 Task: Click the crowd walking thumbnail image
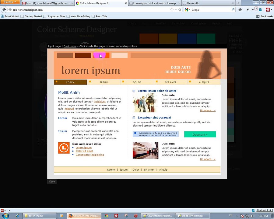pyautogui.click(x=146, y=103)
